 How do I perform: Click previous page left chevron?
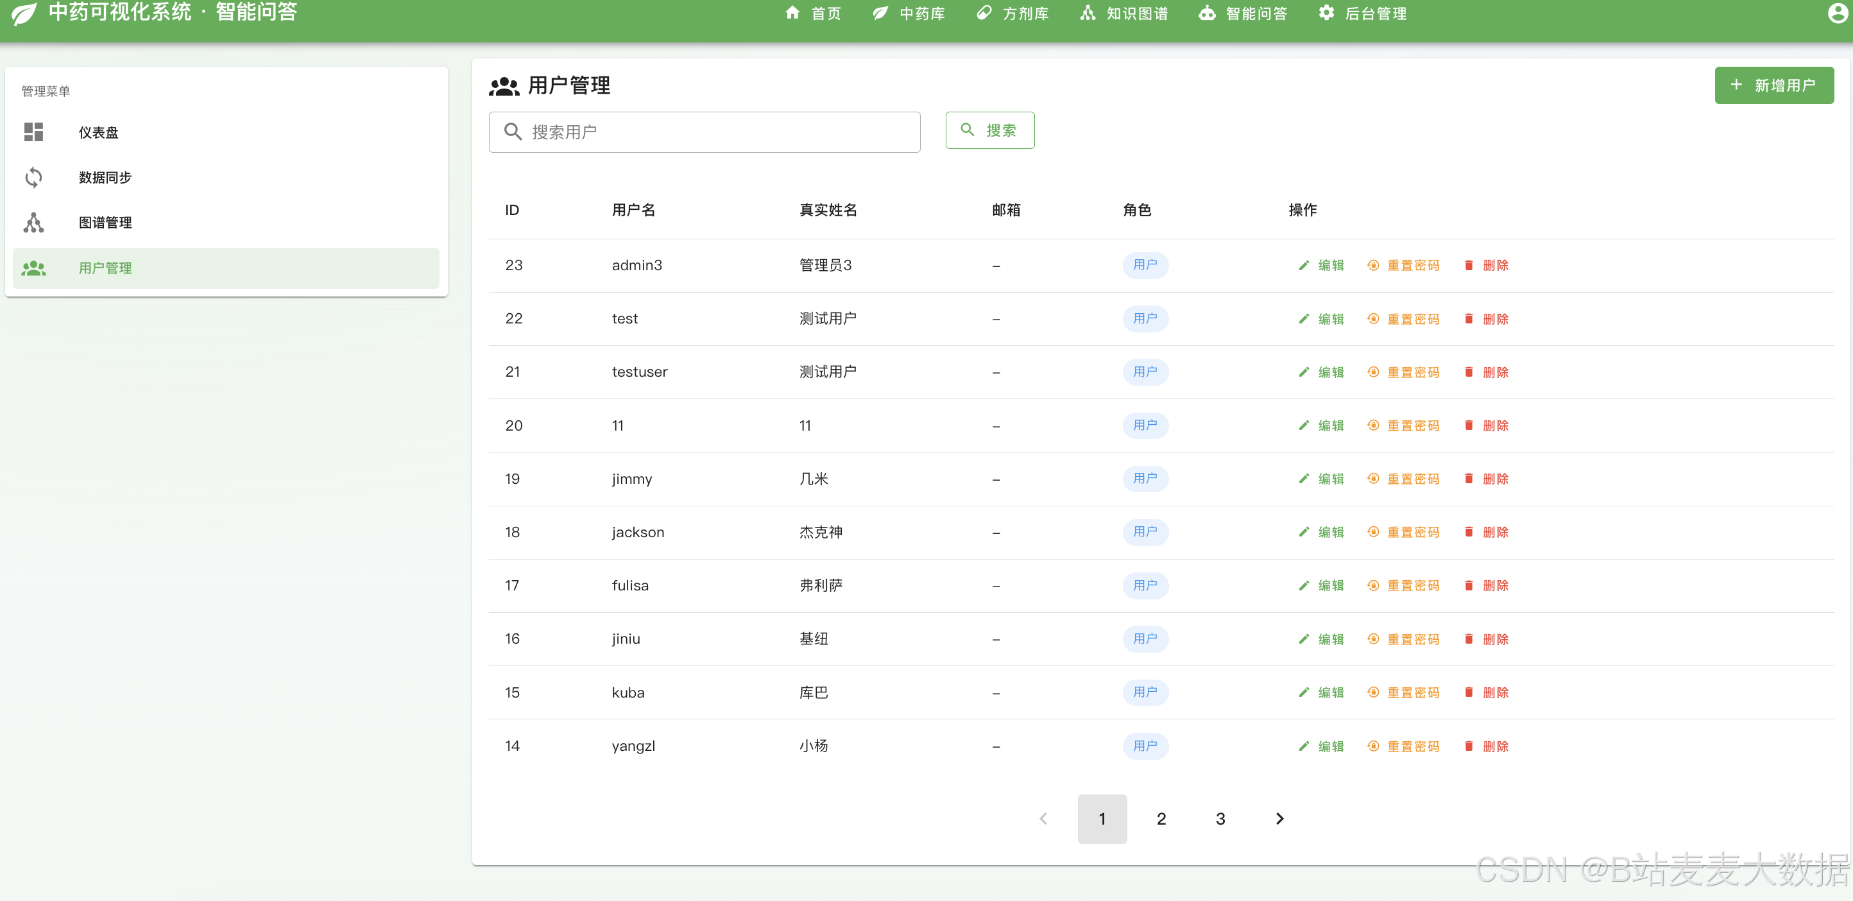pyautogui.click(x=1043, y=818)
